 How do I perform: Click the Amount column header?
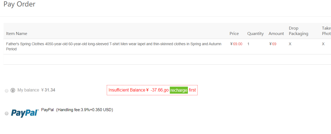coord(276,34)
